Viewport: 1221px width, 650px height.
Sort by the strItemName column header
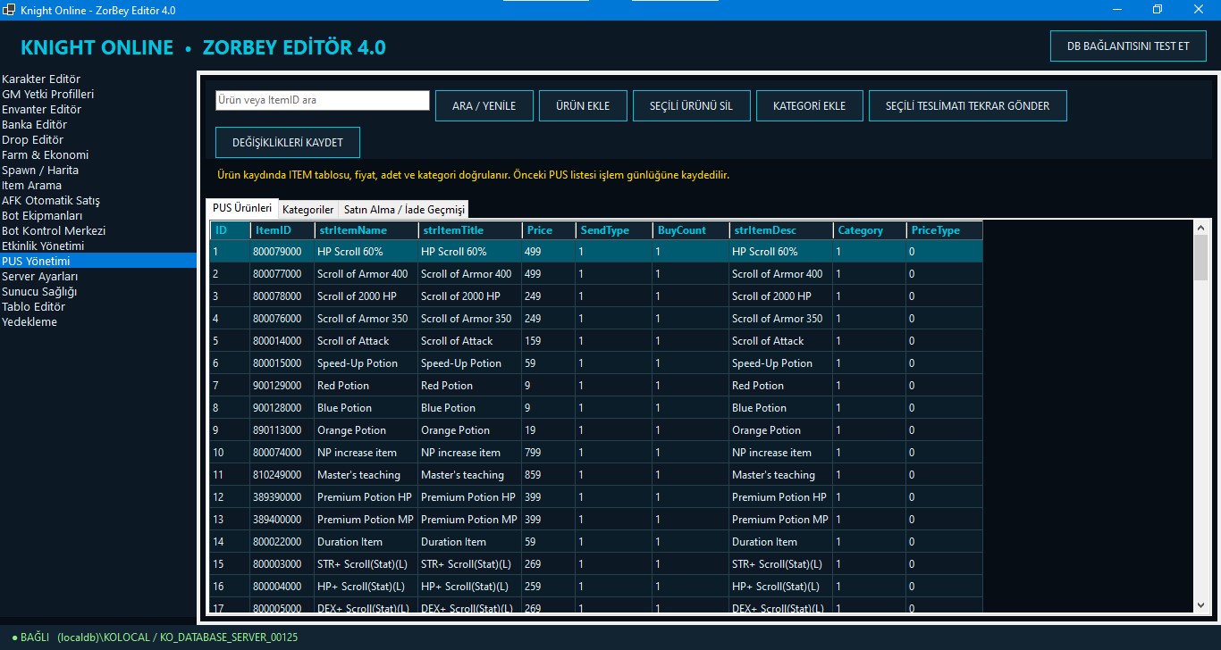click(366, 230)
